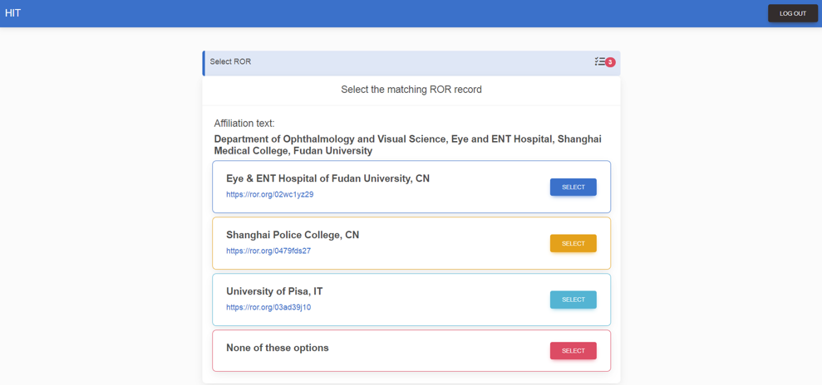Click the Select the matching ROR record heading
Viewport: 822px width, 385px height.
tap(411, 90)
